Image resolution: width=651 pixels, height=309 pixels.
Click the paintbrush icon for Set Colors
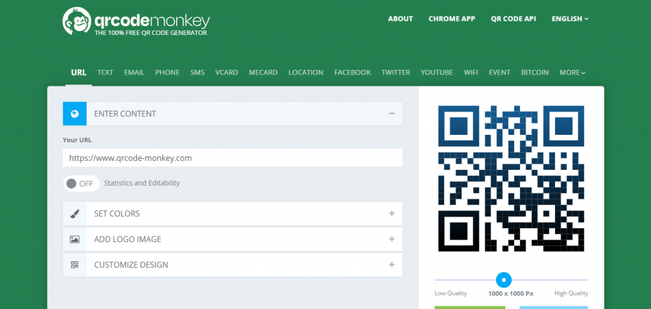click(74, 214)
